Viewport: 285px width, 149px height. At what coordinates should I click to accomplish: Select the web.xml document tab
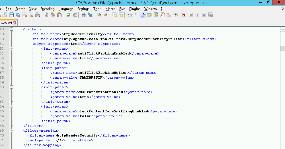coord(8,23)
